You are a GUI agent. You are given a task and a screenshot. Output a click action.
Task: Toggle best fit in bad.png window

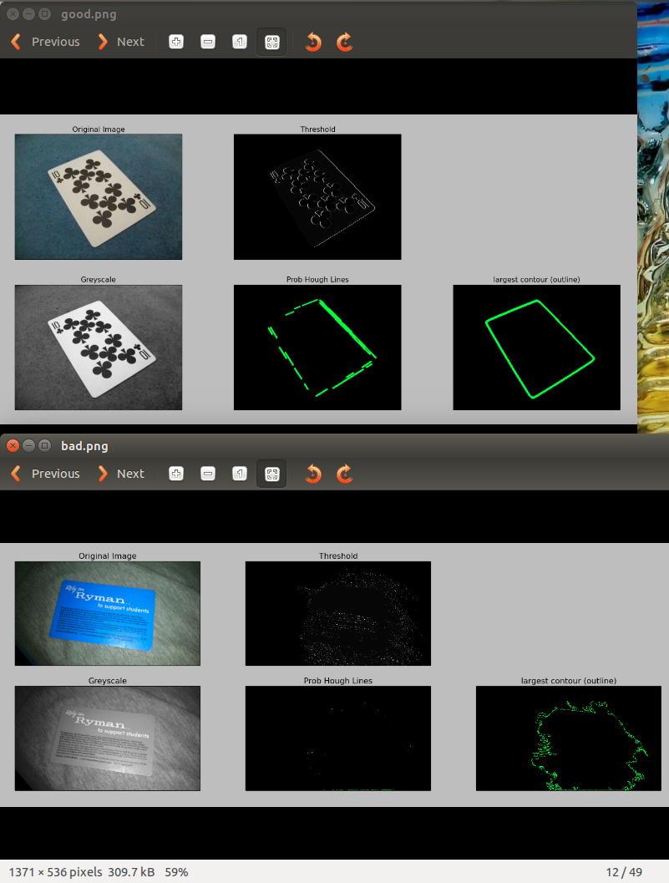pyautogui.click(x=271, y=474)
